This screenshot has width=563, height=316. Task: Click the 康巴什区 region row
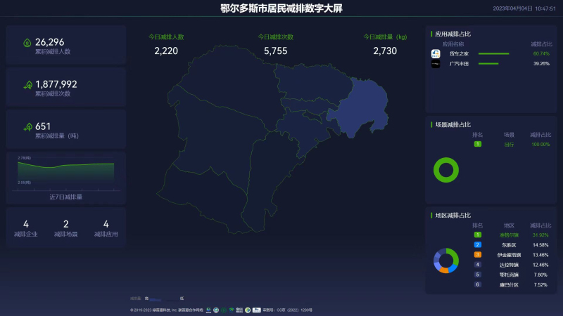pos(509,284)
